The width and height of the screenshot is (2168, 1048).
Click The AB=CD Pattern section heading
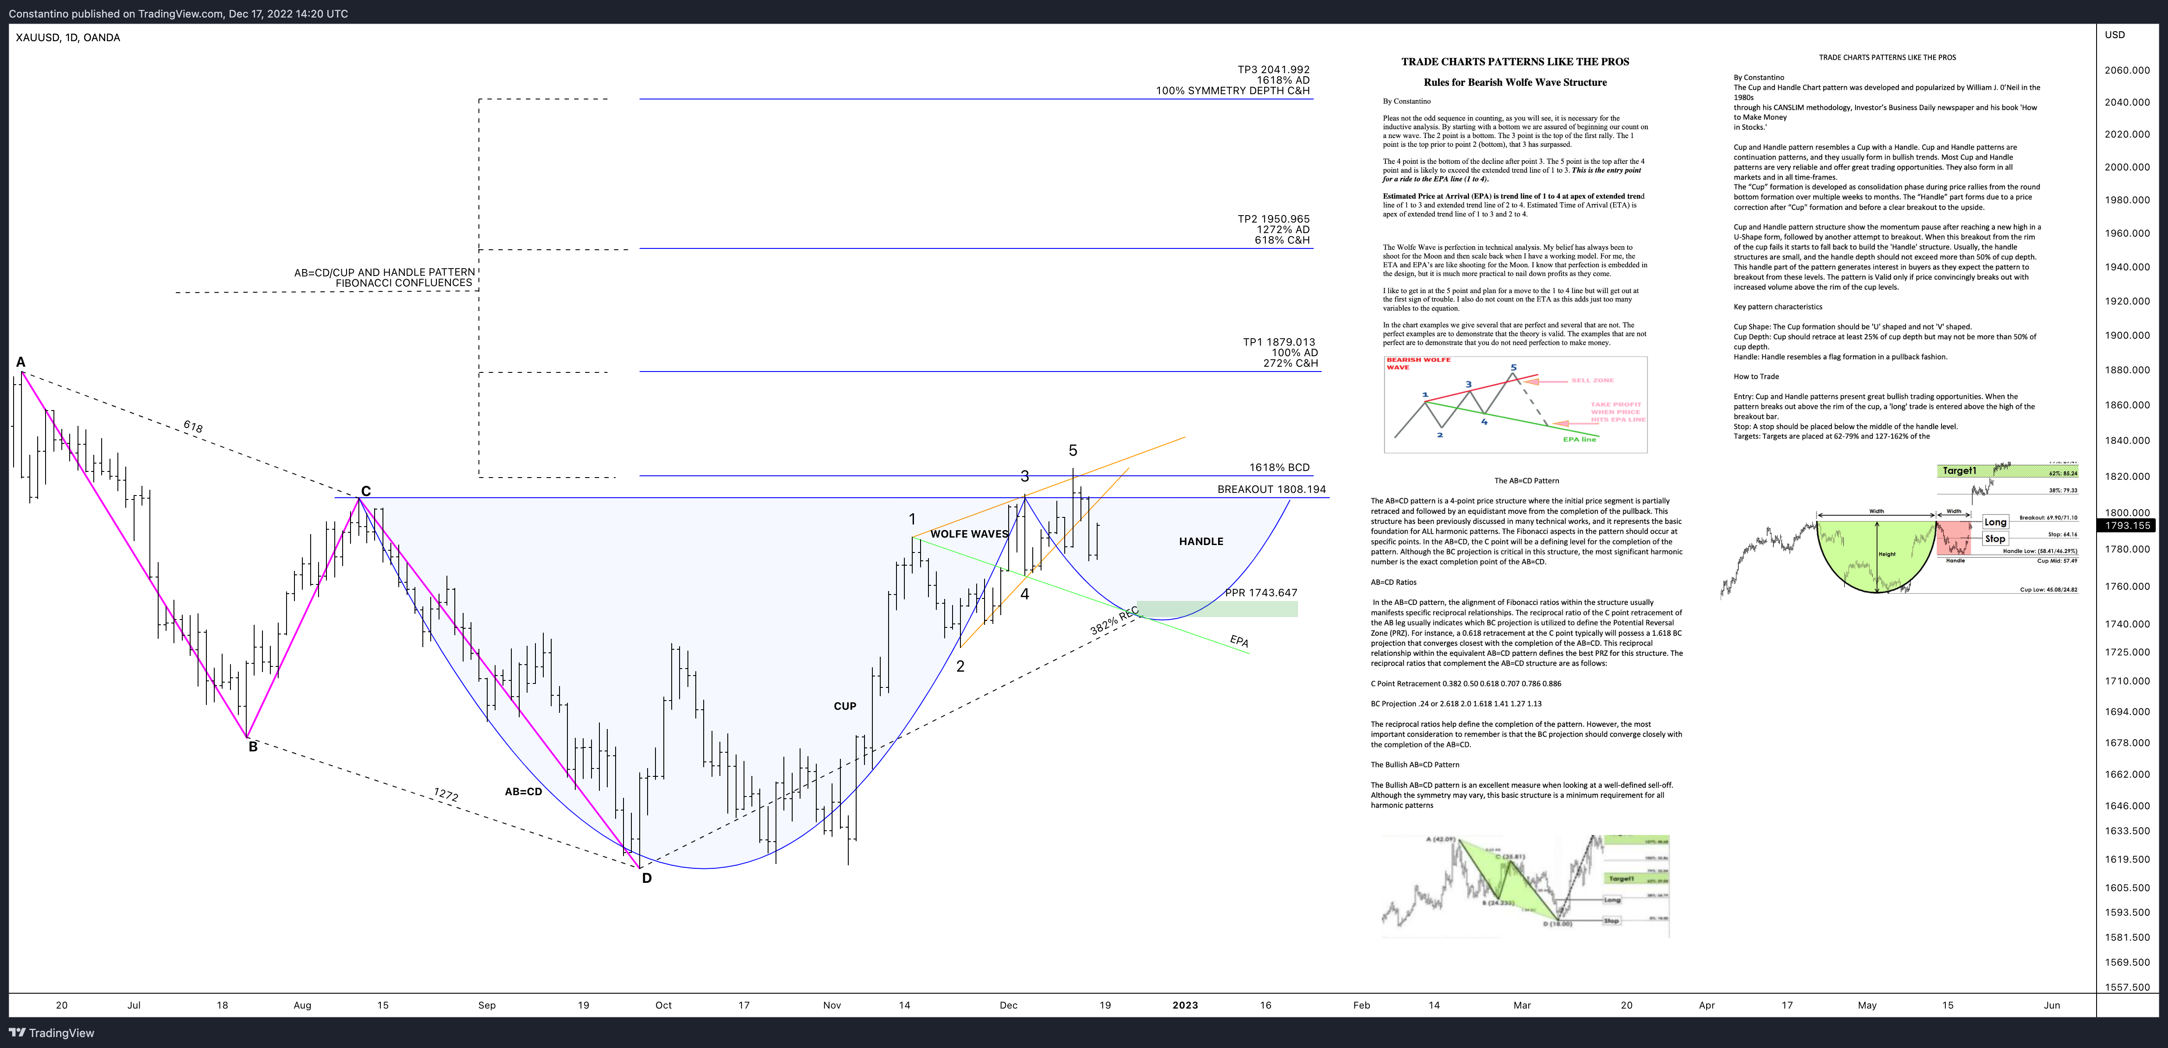tap(1527, 481)
